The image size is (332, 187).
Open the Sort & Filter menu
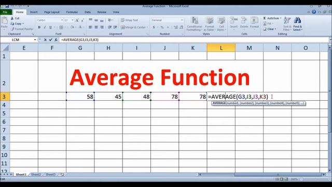[x=287, y=24]
